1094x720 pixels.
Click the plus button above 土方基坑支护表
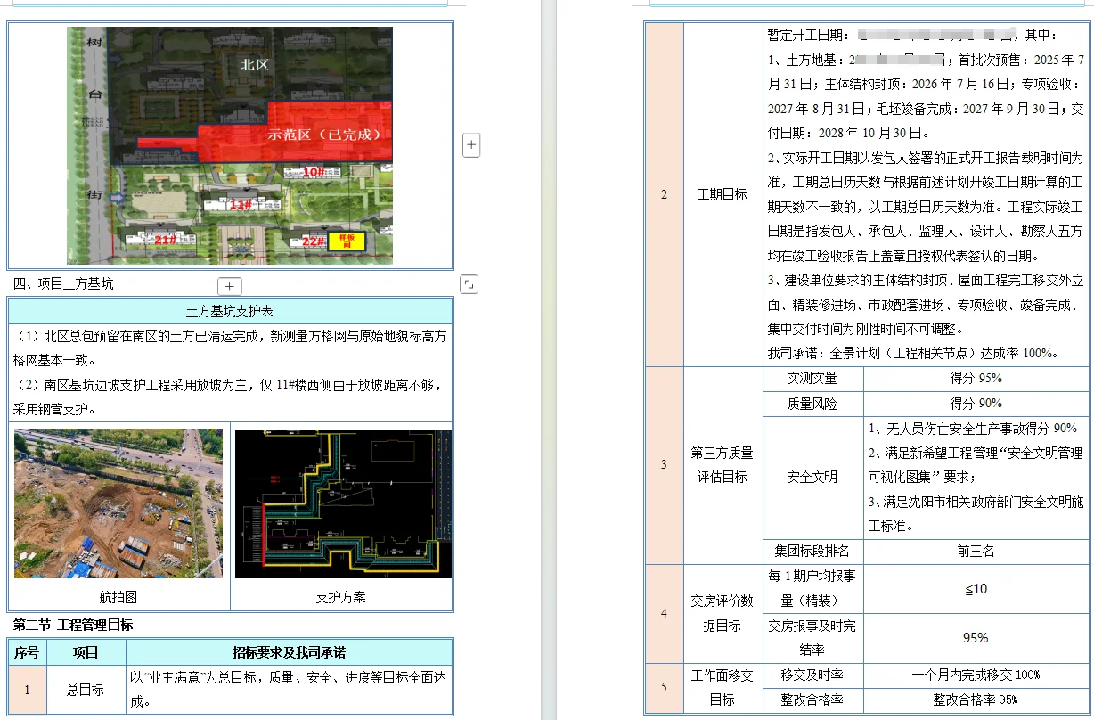click(229, 287)
